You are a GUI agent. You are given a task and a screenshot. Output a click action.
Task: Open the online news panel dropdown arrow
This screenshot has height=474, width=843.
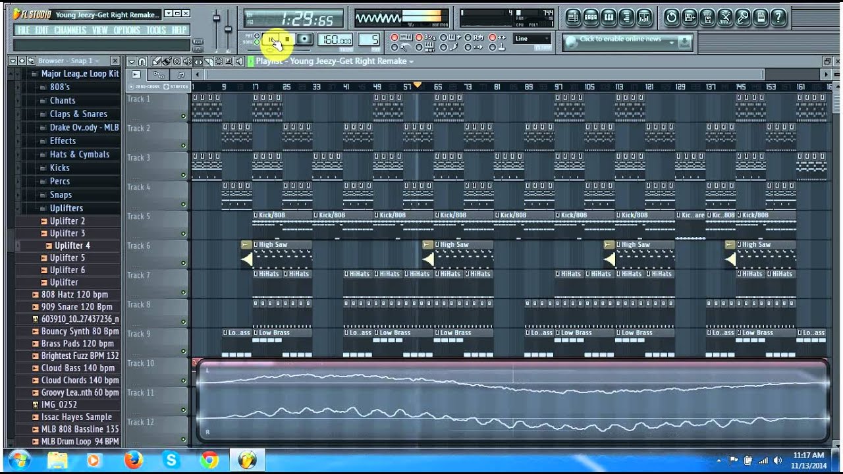pos(672,43)
